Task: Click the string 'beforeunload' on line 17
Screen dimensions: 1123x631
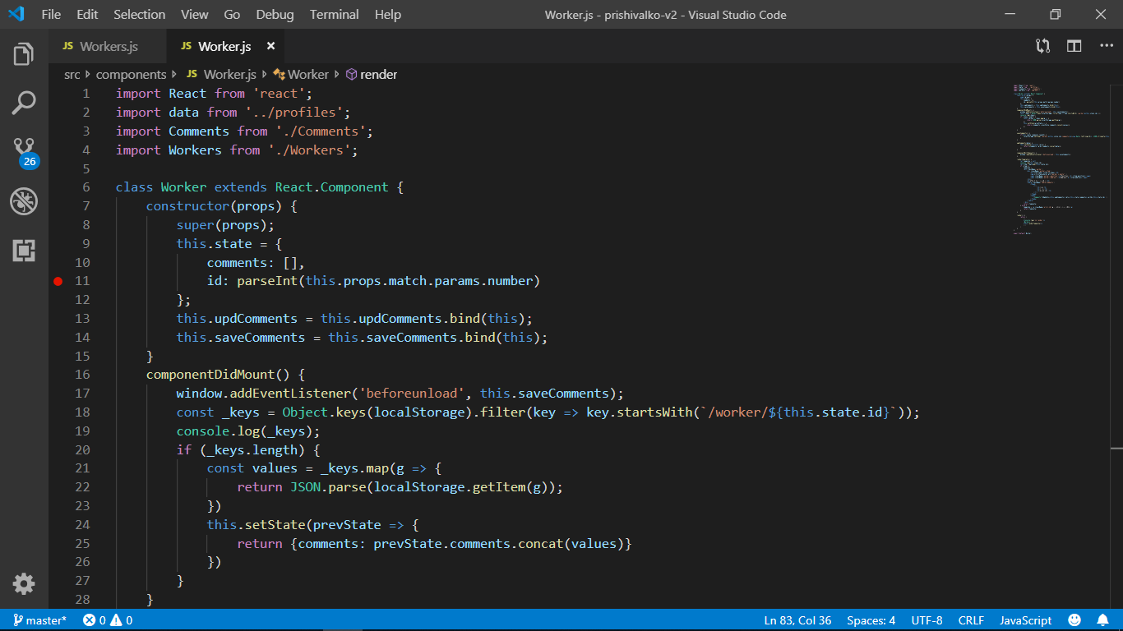Action: tap(411, 394)
